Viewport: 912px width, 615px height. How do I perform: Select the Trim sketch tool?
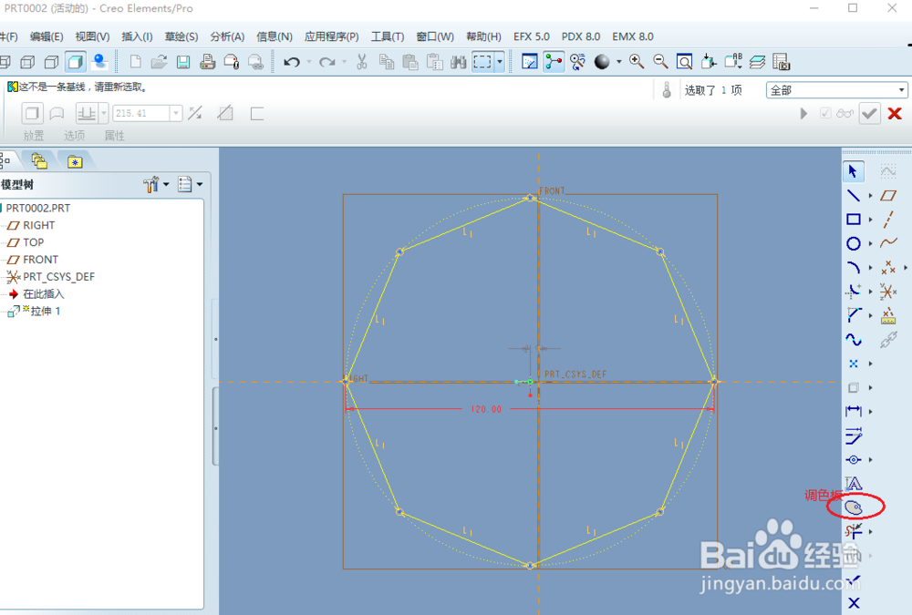[854, 531]
